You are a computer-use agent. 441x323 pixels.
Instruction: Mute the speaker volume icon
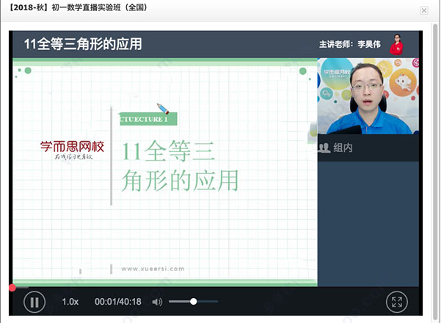click(x=157, y=302)
